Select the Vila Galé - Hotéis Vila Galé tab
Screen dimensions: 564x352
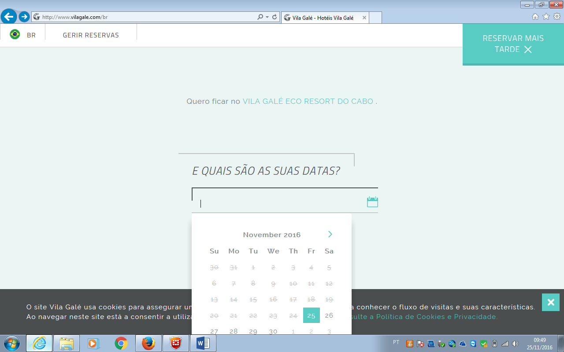pos(324,18)
